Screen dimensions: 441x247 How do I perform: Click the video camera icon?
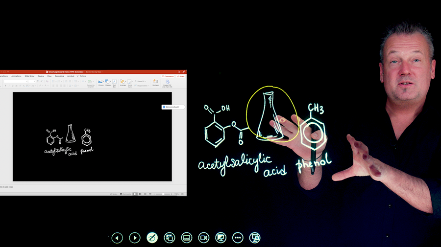click(x=204, y=238)
